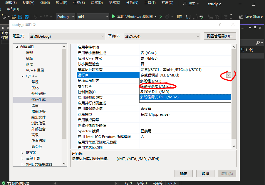The image size is (265, 185).
Task: Click the 确定 button
Action: [184, 174]
